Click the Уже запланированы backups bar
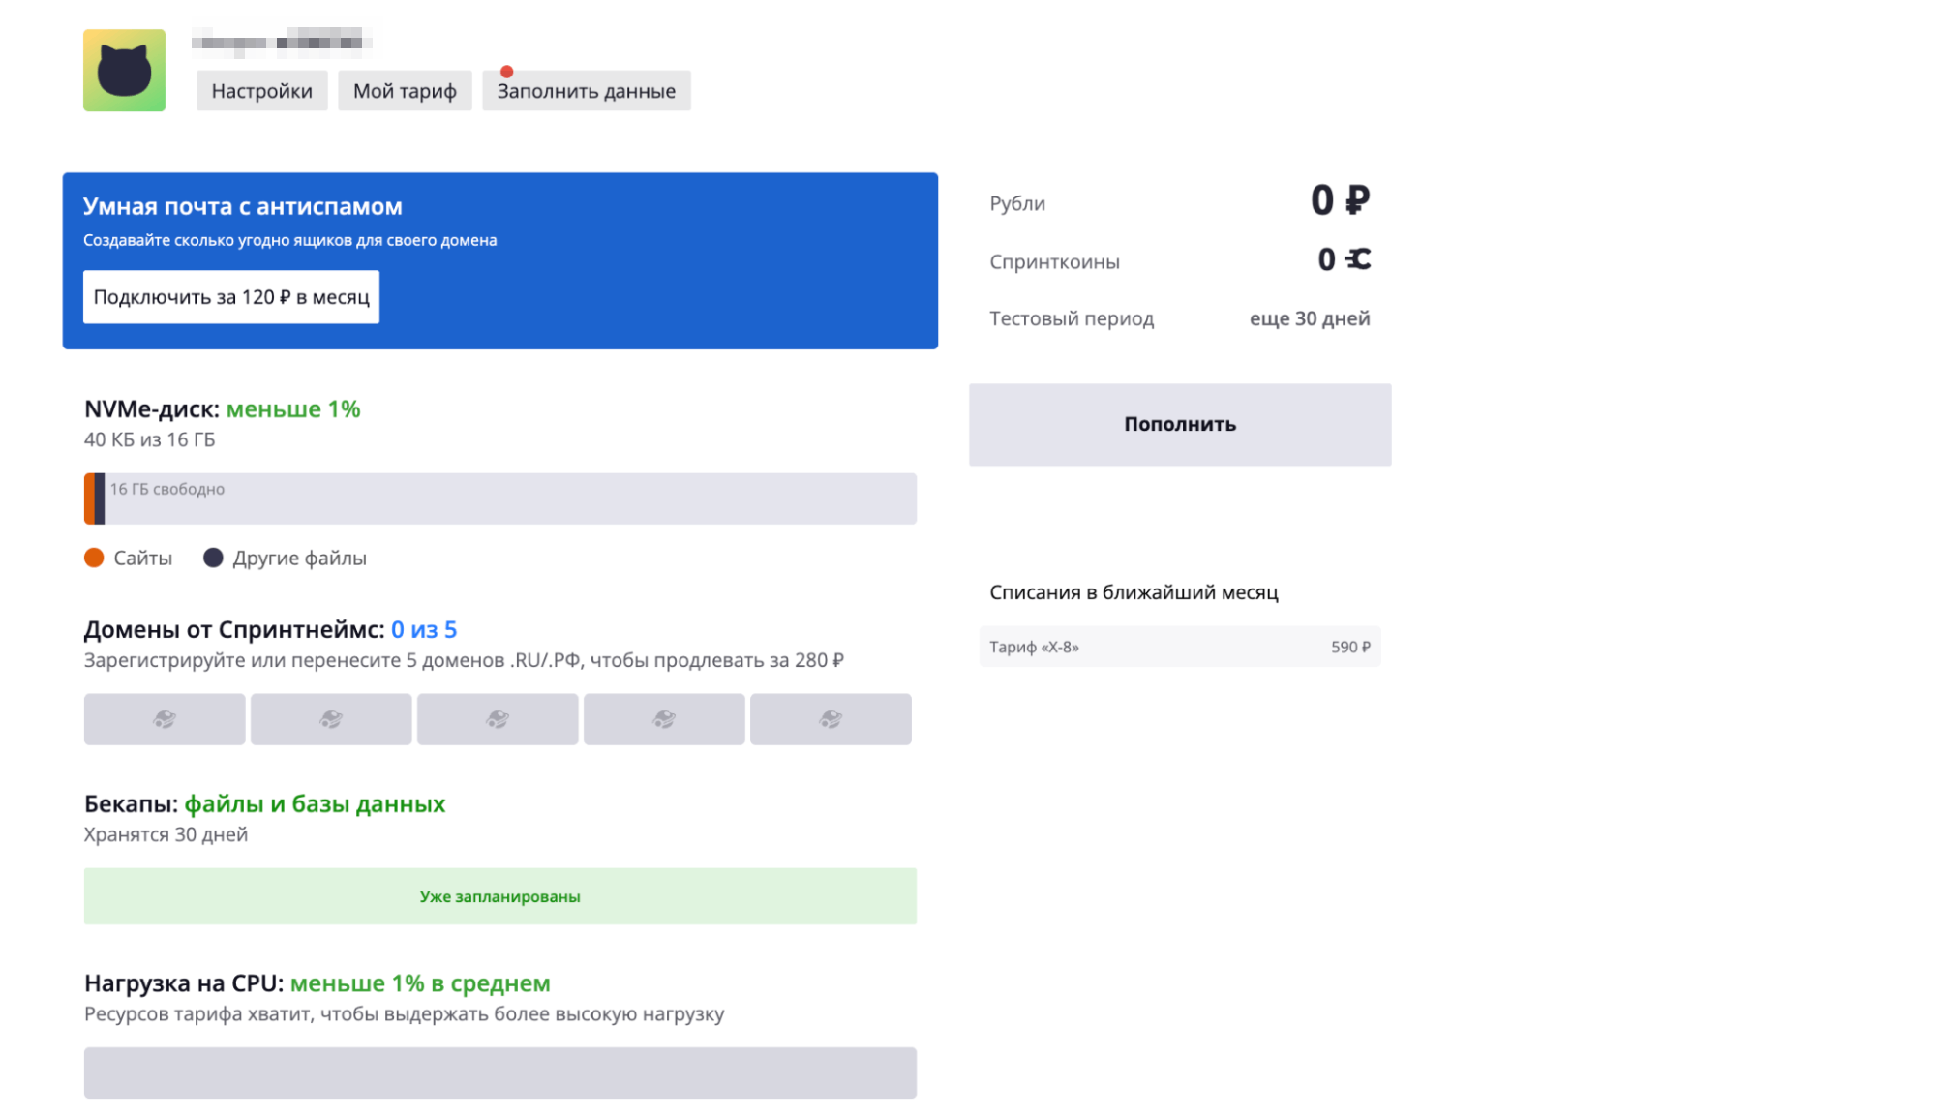This screenshot has width=1935, height=1118. (x=500, y=896)
